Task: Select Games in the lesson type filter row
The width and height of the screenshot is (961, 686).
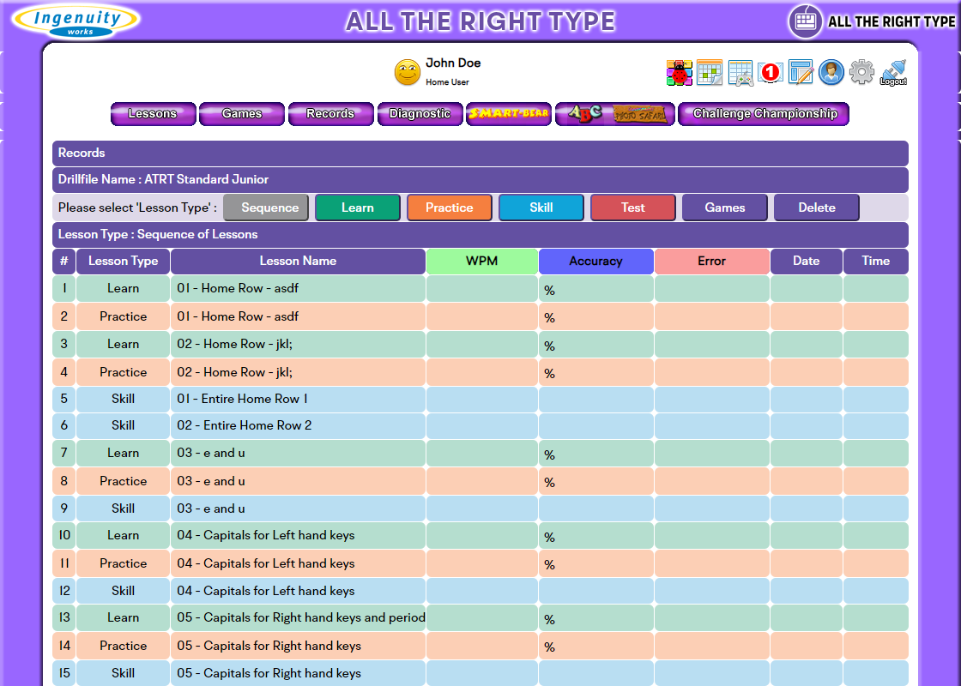Action: [x=725, y=208]
